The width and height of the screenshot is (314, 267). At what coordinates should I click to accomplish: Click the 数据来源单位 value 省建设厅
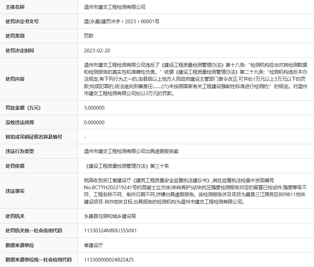pos(93,245)
